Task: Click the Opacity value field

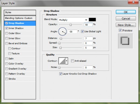Action: [x=88, y=25]
